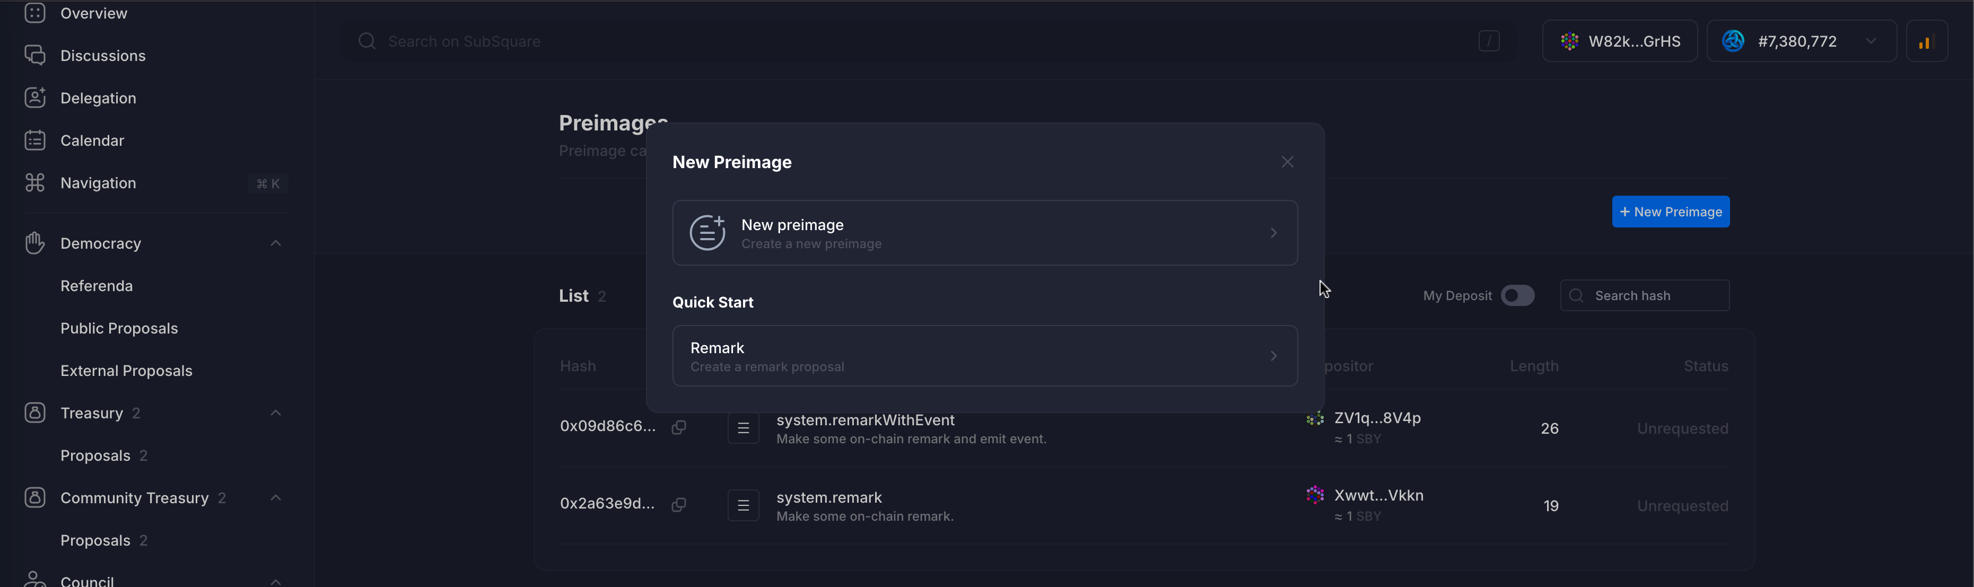The image size is (1974, 587).
Task: Copy the hash 0x09d86c6 using copy icon
Action: click(x=679, y=427)
